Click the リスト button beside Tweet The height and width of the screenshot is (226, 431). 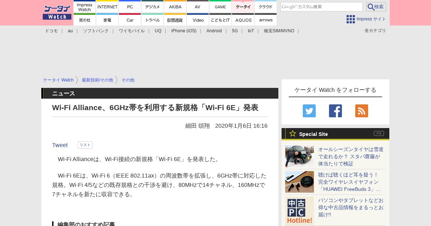85,145
